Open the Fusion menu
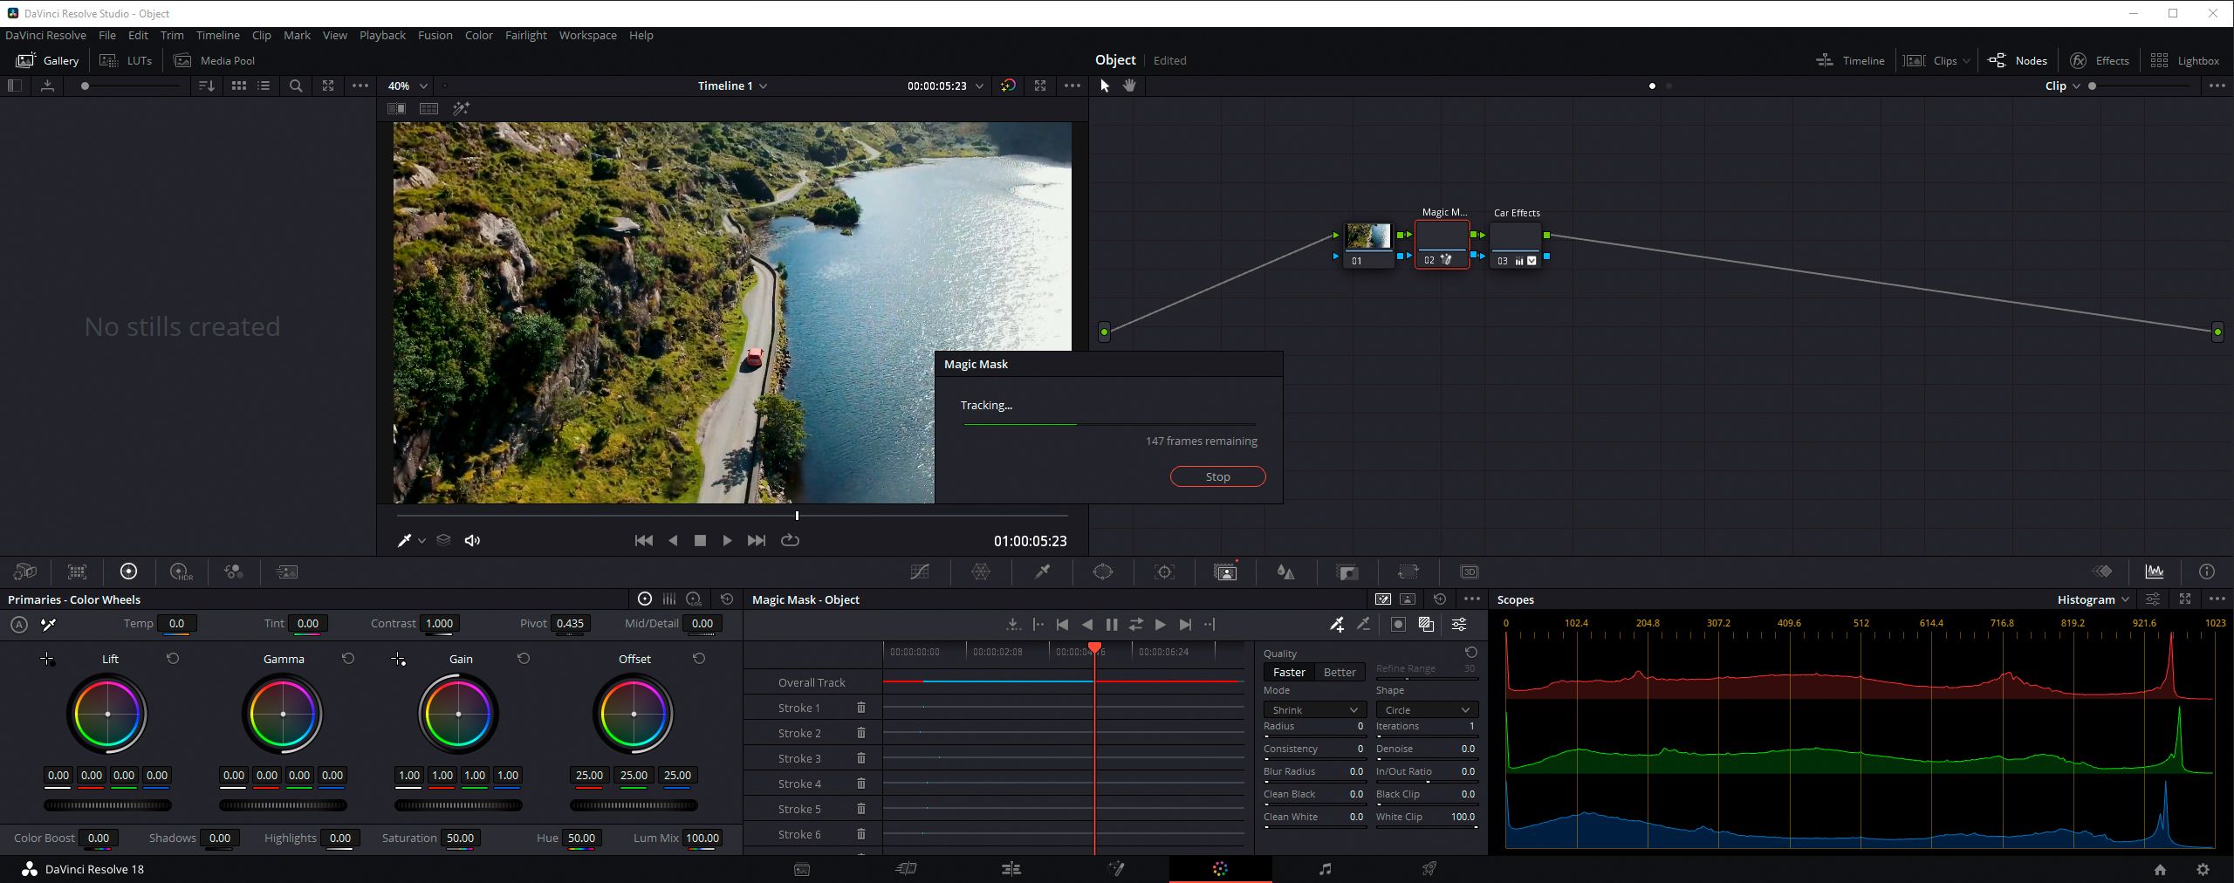 [x=435, y=35]
